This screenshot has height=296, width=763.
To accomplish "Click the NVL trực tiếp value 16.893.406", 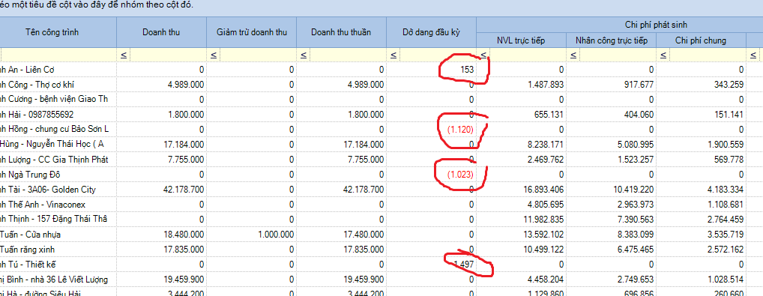I will (x=544, y=190).
